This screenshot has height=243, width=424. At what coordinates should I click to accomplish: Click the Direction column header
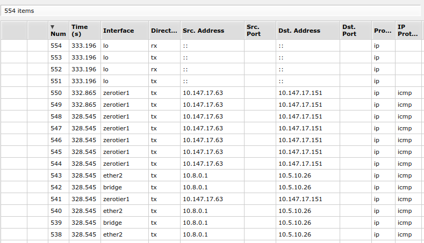[x=164, y=30]
